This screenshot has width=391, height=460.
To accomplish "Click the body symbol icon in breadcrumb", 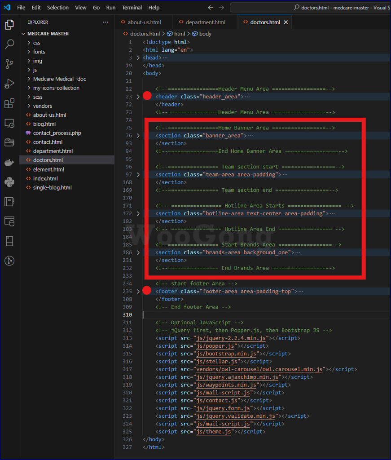I will 195,34.
